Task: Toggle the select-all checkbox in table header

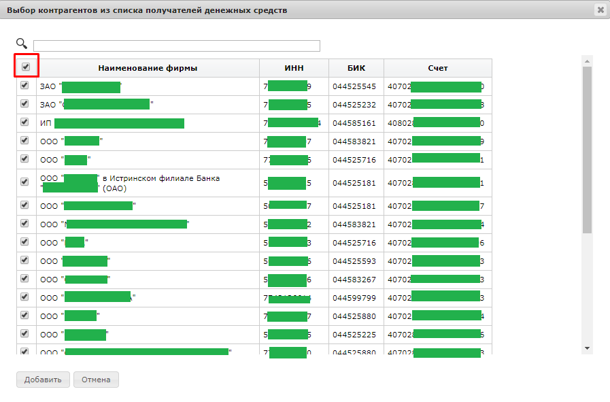Action: pos(26,67)
